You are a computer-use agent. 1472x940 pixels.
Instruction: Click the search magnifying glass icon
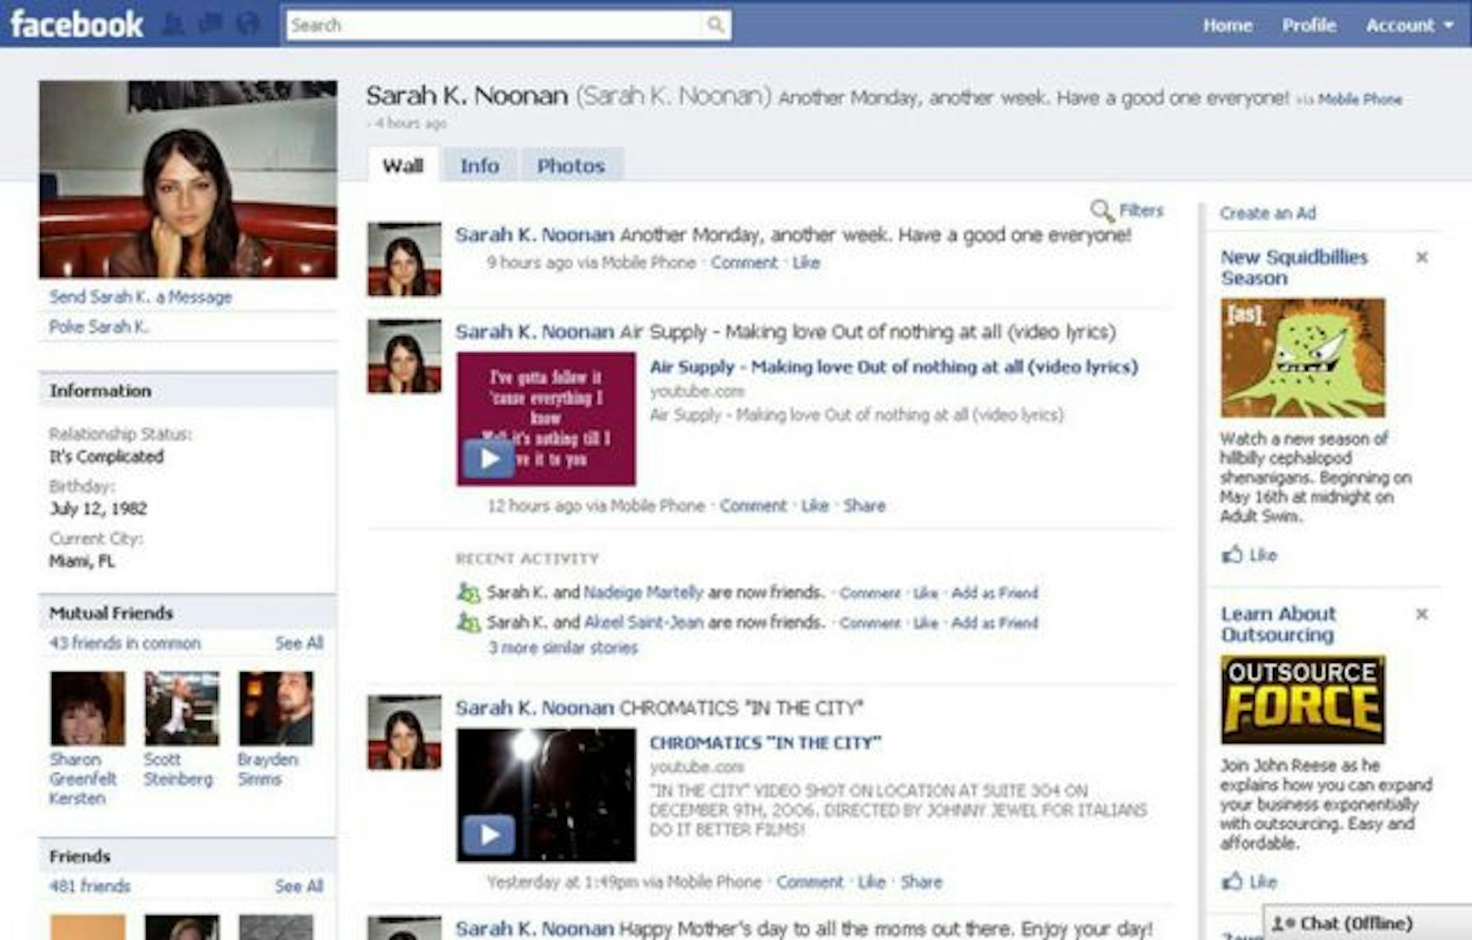click(714, 25)
